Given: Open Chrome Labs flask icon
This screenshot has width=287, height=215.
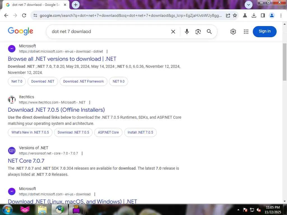Looking at the screenshot, I should (245, 16).
